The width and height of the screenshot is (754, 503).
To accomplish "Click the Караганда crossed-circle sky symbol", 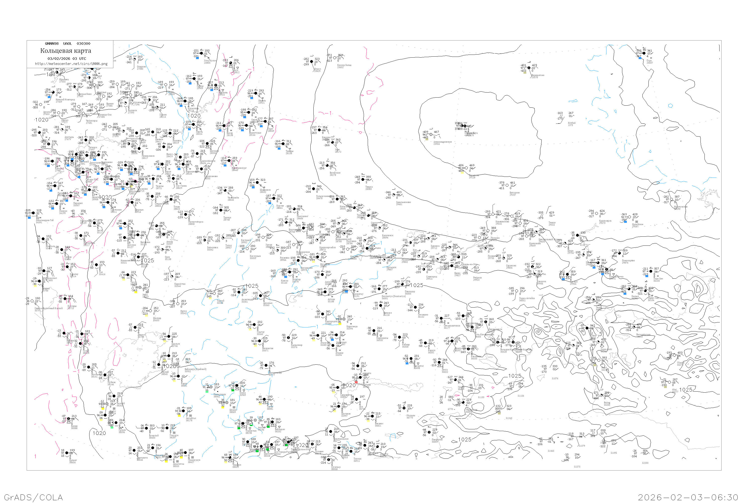I will pos(344,319).
